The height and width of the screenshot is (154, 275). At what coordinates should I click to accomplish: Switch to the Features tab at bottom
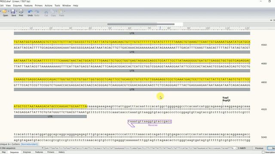point(39,152)
